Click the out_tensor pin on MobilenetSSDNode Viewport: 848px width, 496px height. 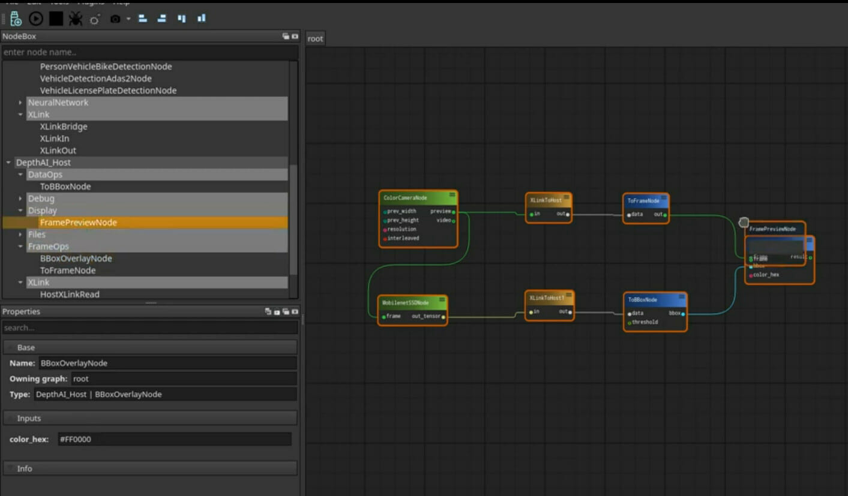click(x=444, y=317)
